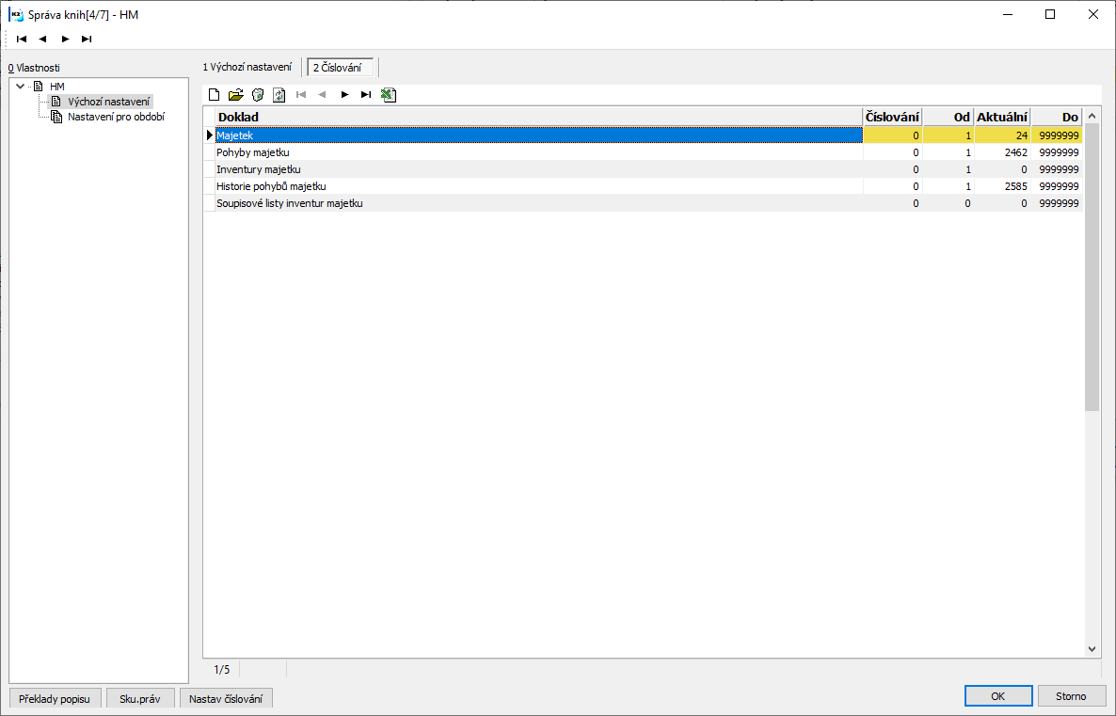This screenshot has width=1116, height=716.
Task: Open the 0 Vlastnosti panel tab
Action: [34, 68]
